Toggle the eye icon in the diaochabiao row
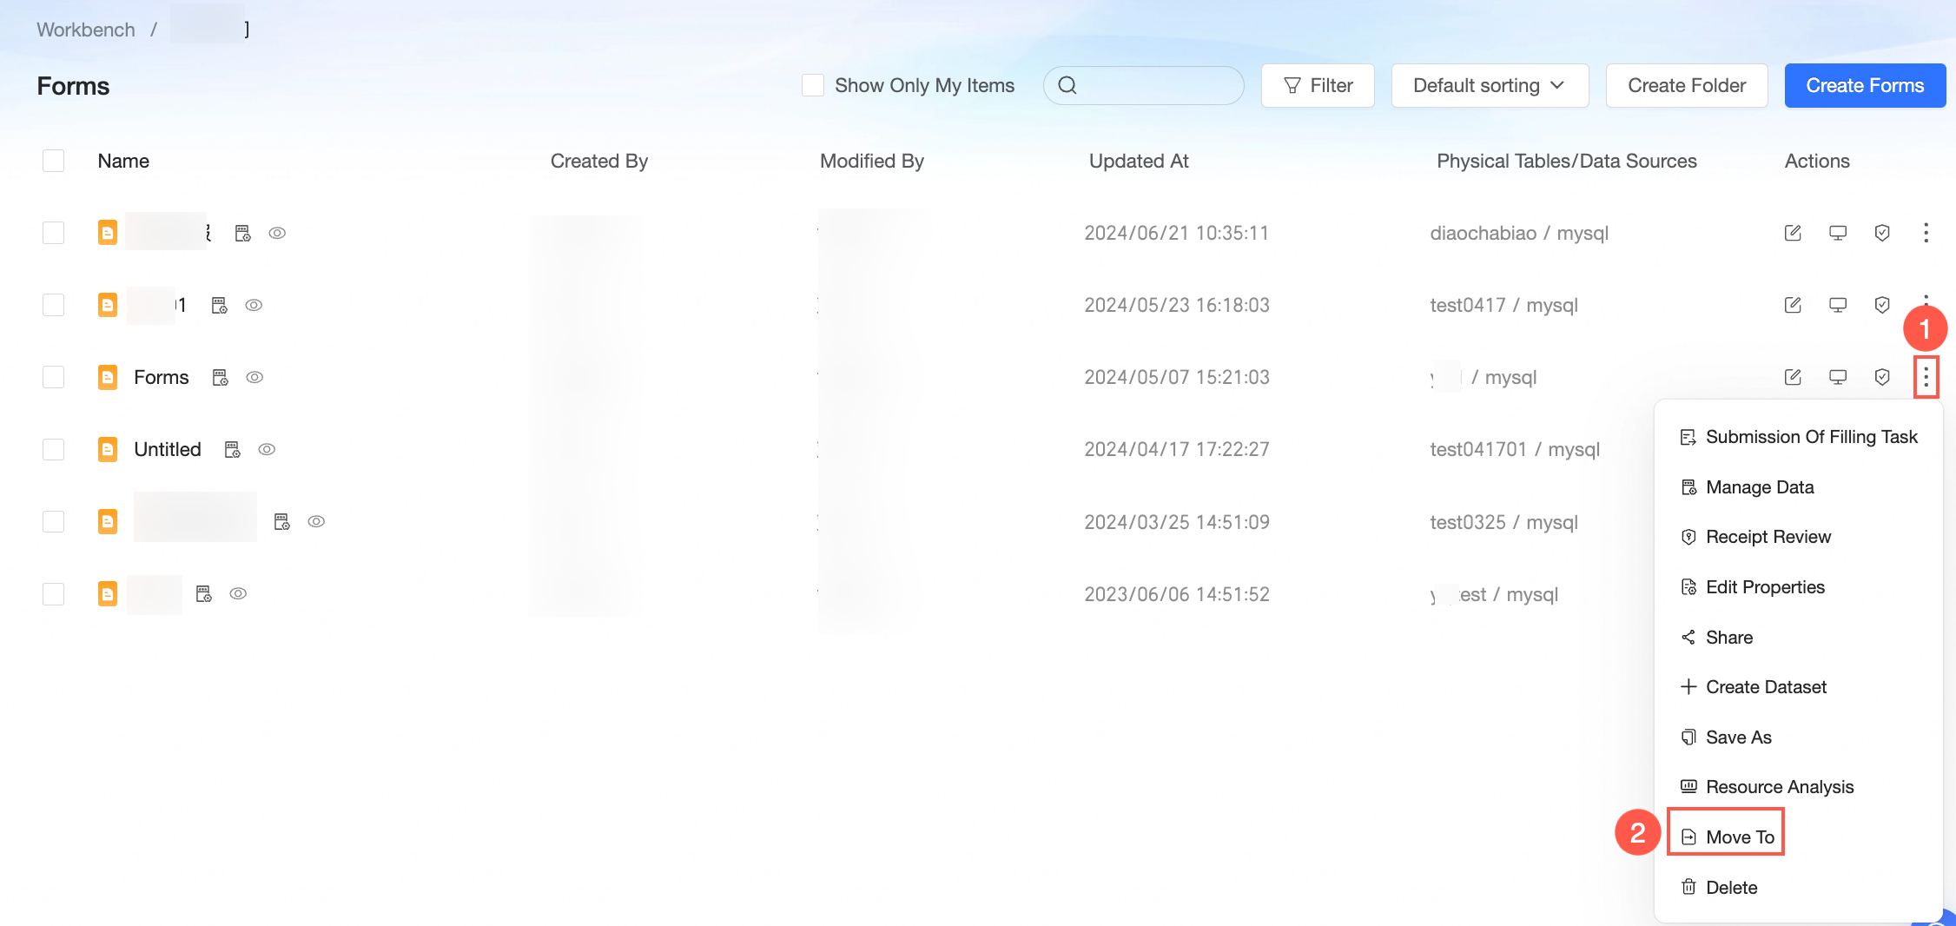Viewport: 1956px width, 926px height. pyautogui.click(x=277, y=233)
